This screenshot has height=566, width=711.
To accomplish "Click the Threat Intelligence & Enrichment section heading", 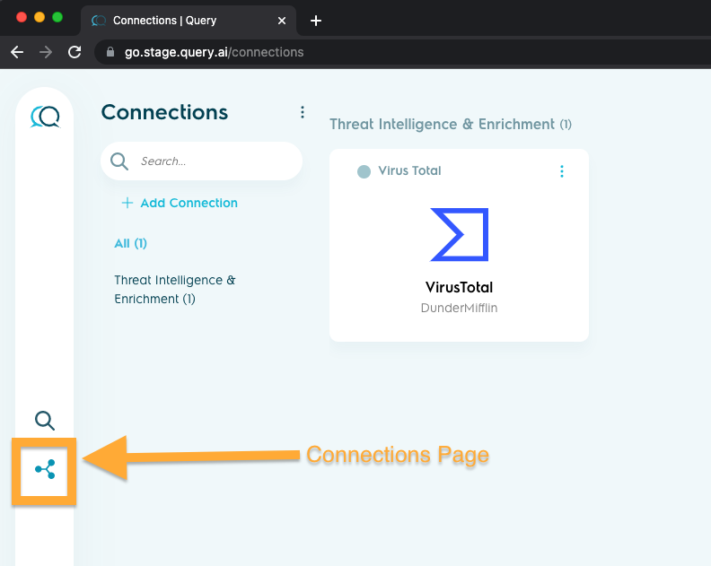I will coord(451,124).
